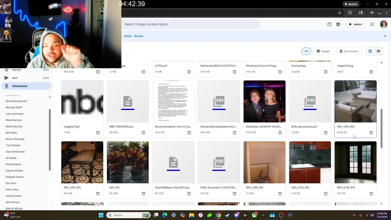391x220 pixels.
Task: Select Bill Gates in the contacts list
Action: pyautogui.click(x=11, y=133)
